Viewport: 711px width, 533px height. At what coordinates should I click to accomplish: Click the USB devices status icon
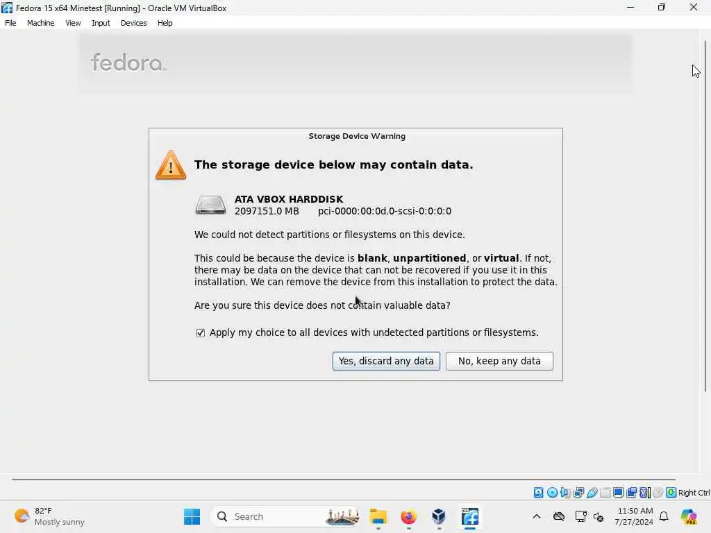tap(592, 493)
